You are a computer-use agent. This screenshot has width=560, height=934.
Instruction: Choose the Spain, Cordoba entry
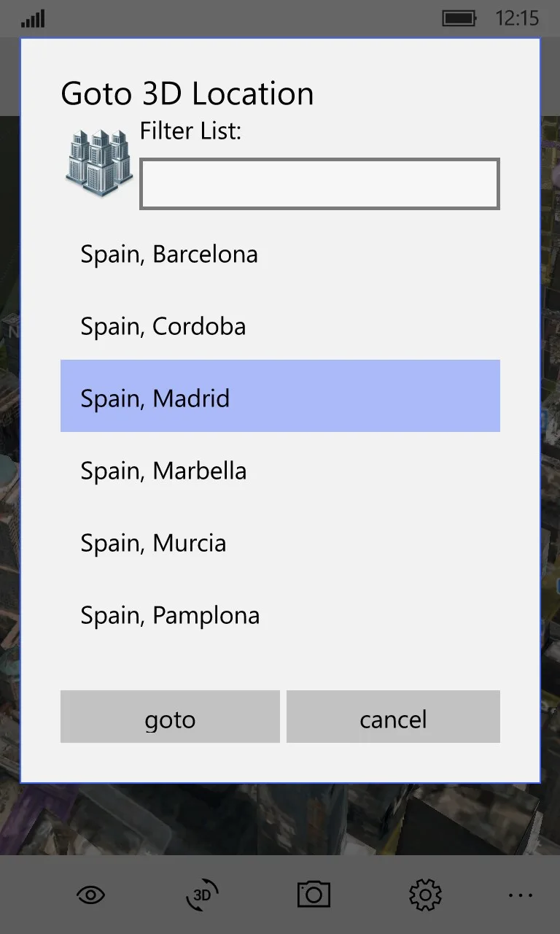(x=280, y=326)
